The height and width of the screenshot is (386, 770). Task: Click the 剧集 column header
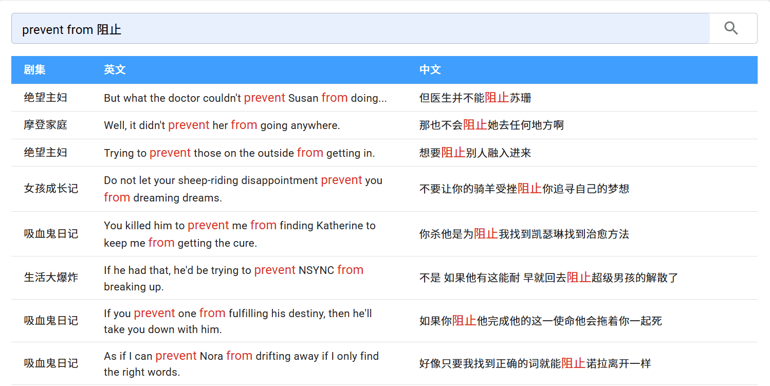34,70
